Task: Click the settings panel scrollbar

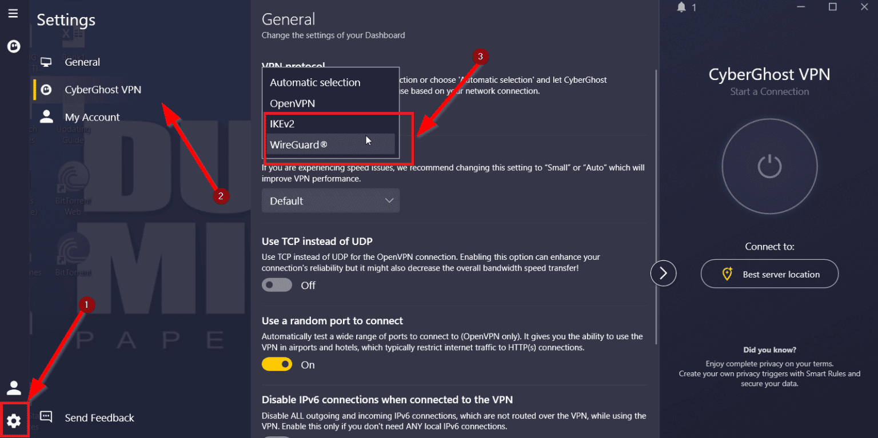Action: click(655, 171)
